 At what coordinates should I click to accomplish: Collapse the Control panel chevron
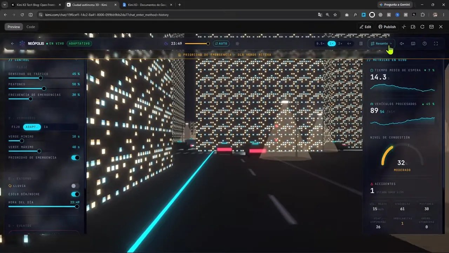click(76, 60)
